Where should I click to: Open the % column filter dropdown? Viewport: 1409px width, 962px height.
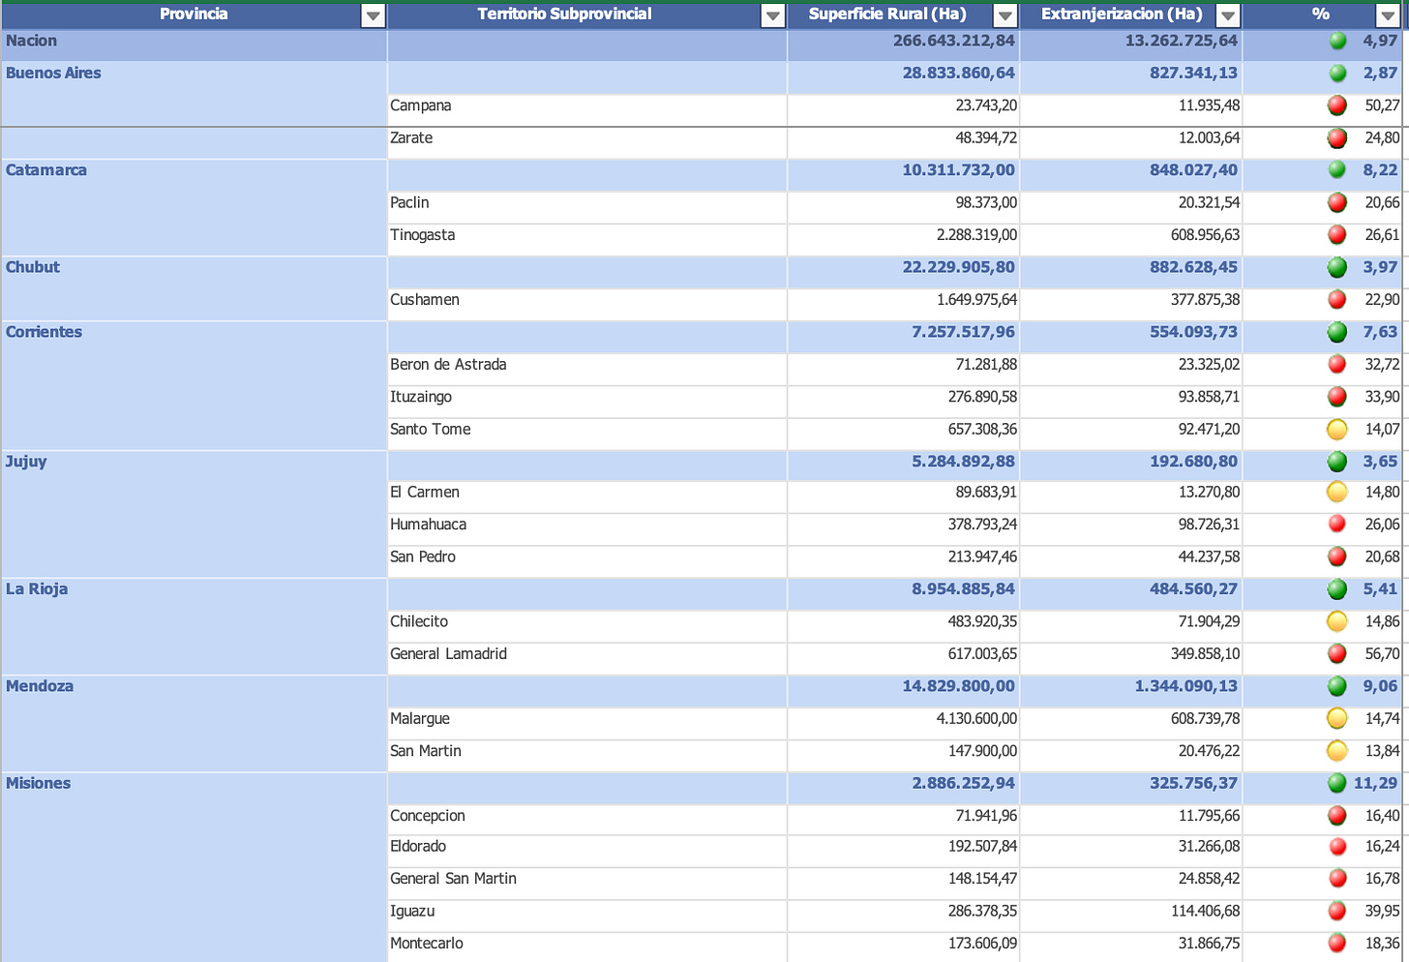(1387, 15)
